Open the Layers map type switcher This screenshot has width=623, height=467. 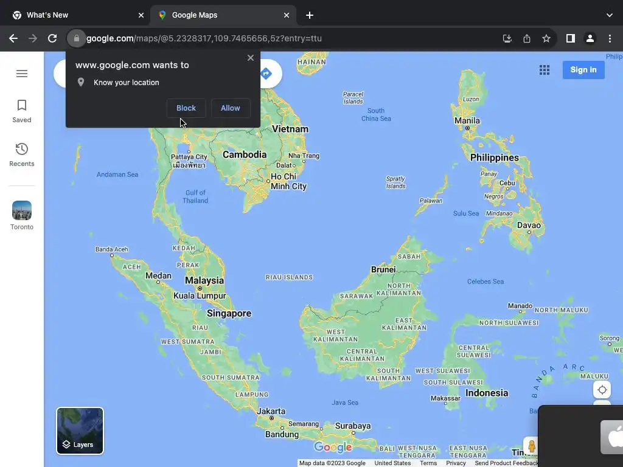[80, 431]
